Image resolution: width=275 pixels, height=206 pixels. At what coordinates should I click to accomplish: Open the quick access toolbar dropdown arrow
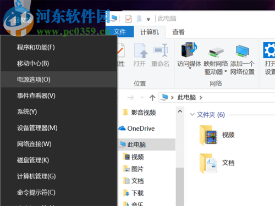click(148, 19)
